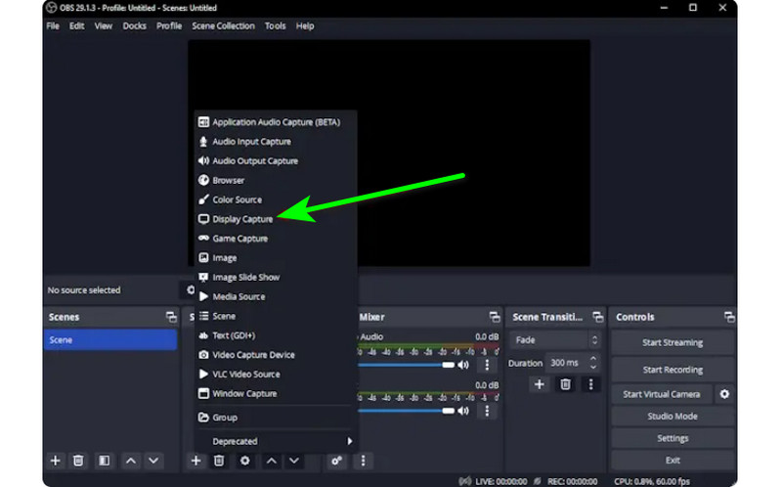Move scene down arrow
The height and width of the screenshot is (487, 782).
[x=153, y=461]
